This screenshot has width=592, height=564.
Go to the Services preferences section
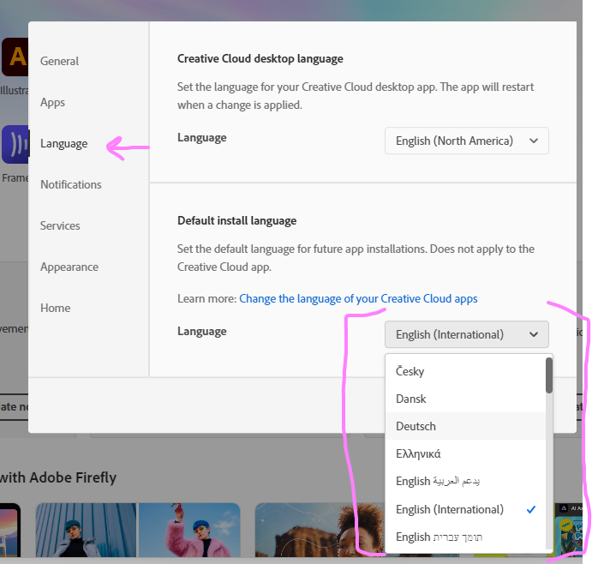point(60,226)
